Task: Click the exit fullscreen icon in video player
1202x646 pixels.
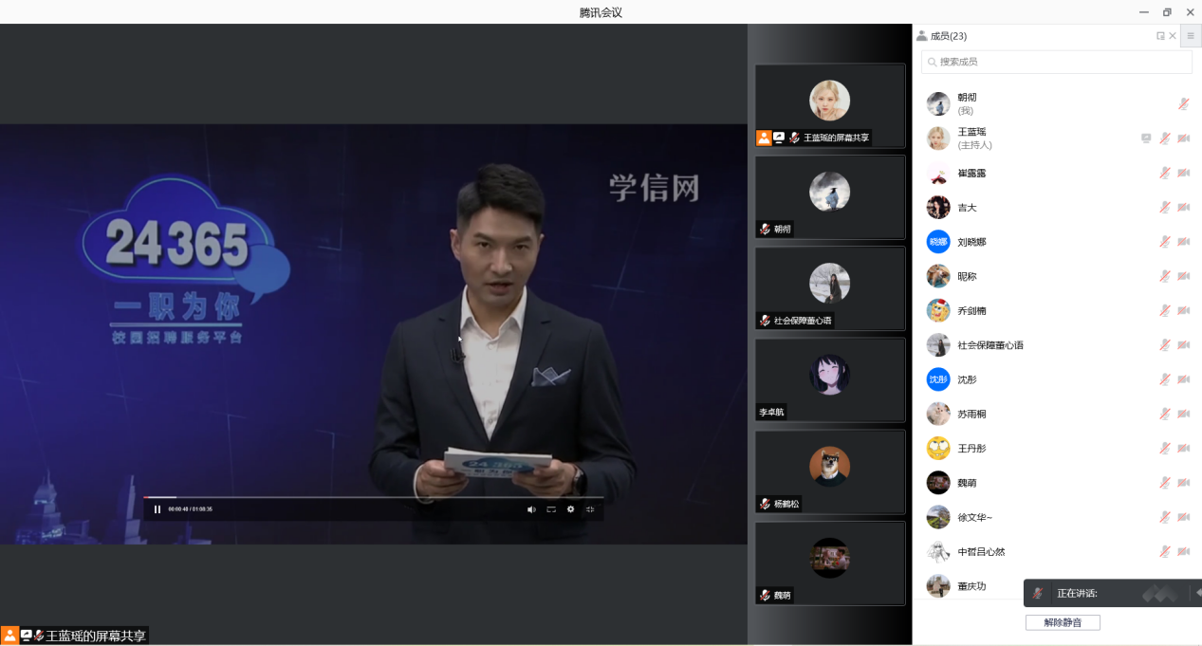Action: pyautogui.click(x=590, y=509)
